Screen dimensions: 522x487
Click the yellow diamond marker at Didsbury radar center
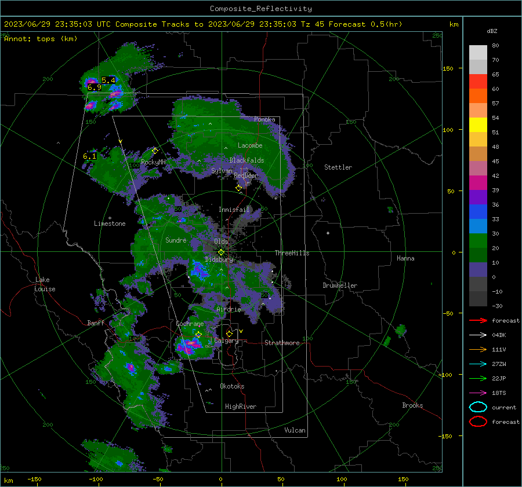pyautogui.click(x=221, y=252)
